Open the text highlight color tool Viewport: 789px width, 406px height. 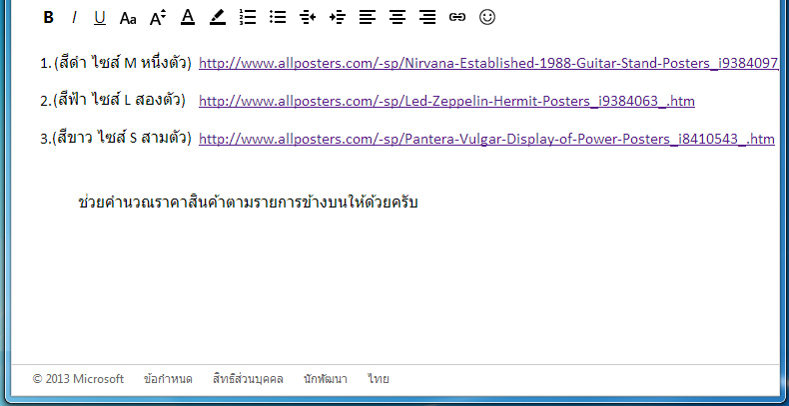coord(218,17)
